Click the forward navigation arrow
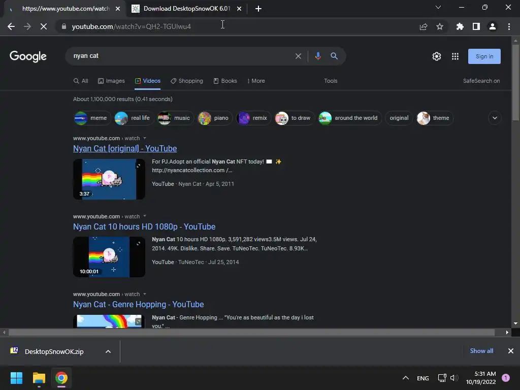 [x=27, y=26]
